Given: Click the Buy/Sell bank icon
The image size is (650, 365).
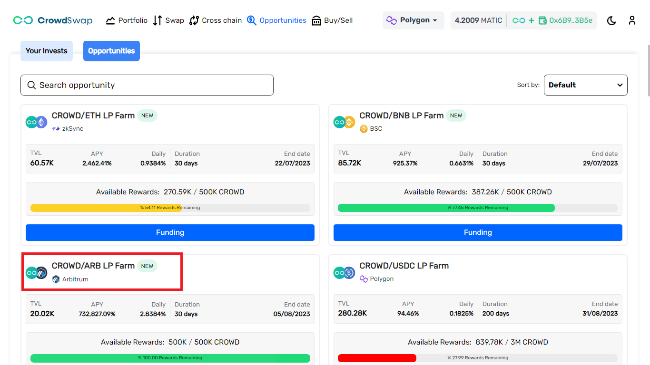Looking at the screenshot, I should click(316, 20).
